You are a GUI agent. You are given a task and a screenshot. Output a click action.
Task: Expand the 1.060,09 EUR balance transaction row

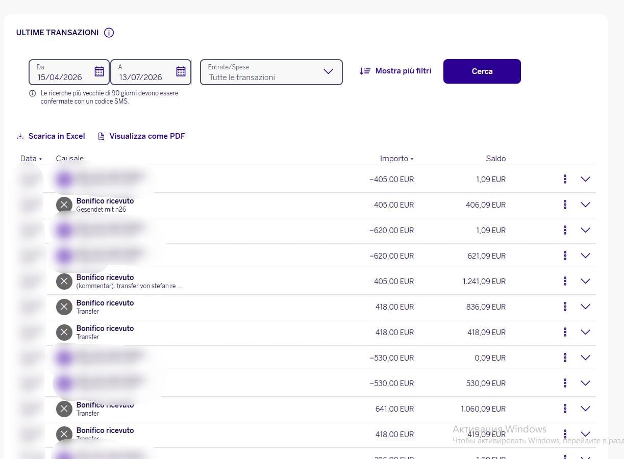(585, 409)
